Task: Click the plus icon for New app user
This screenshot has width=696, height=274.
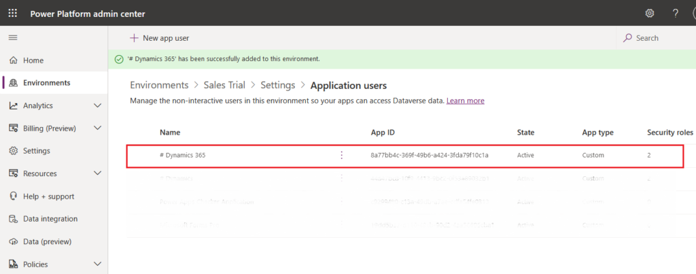Action: coord(134,38)
